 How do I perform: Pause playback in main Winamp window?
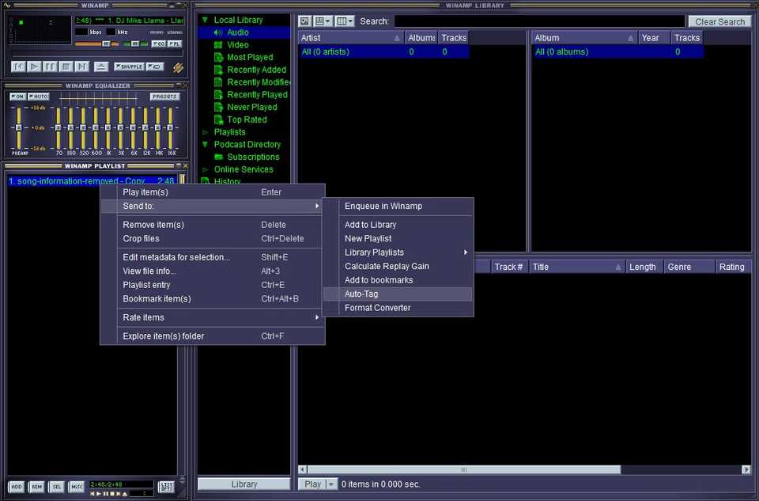pyautogui.click(x=50, y=66)
